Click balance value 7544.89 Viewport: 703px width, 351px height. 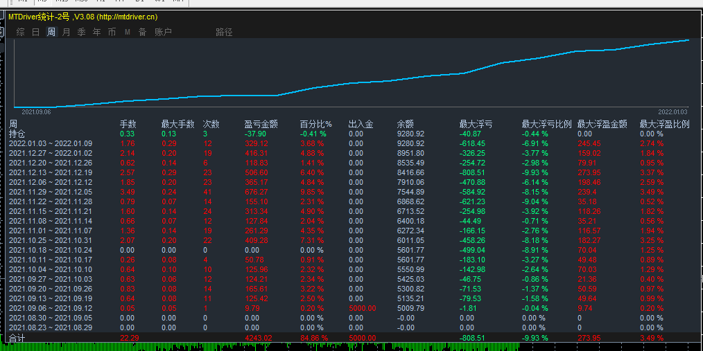[x=410, y=192]
